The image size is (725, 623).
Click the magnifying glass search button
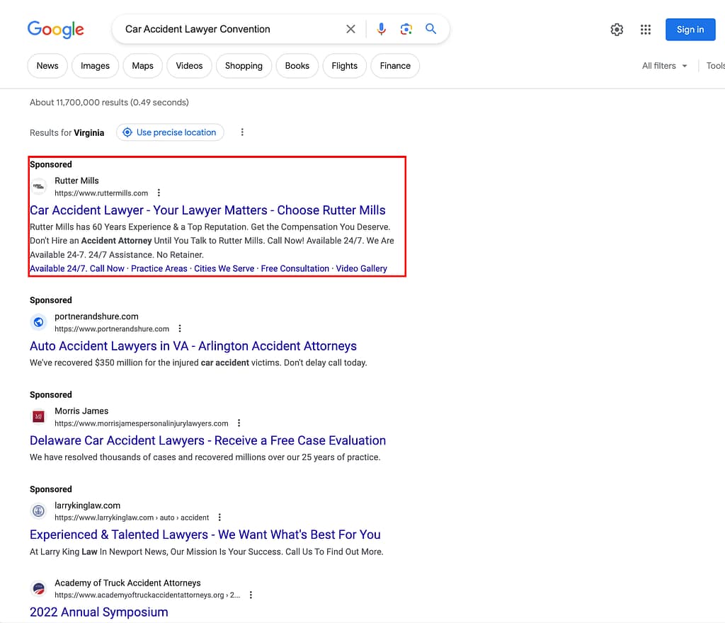[431, 29]
